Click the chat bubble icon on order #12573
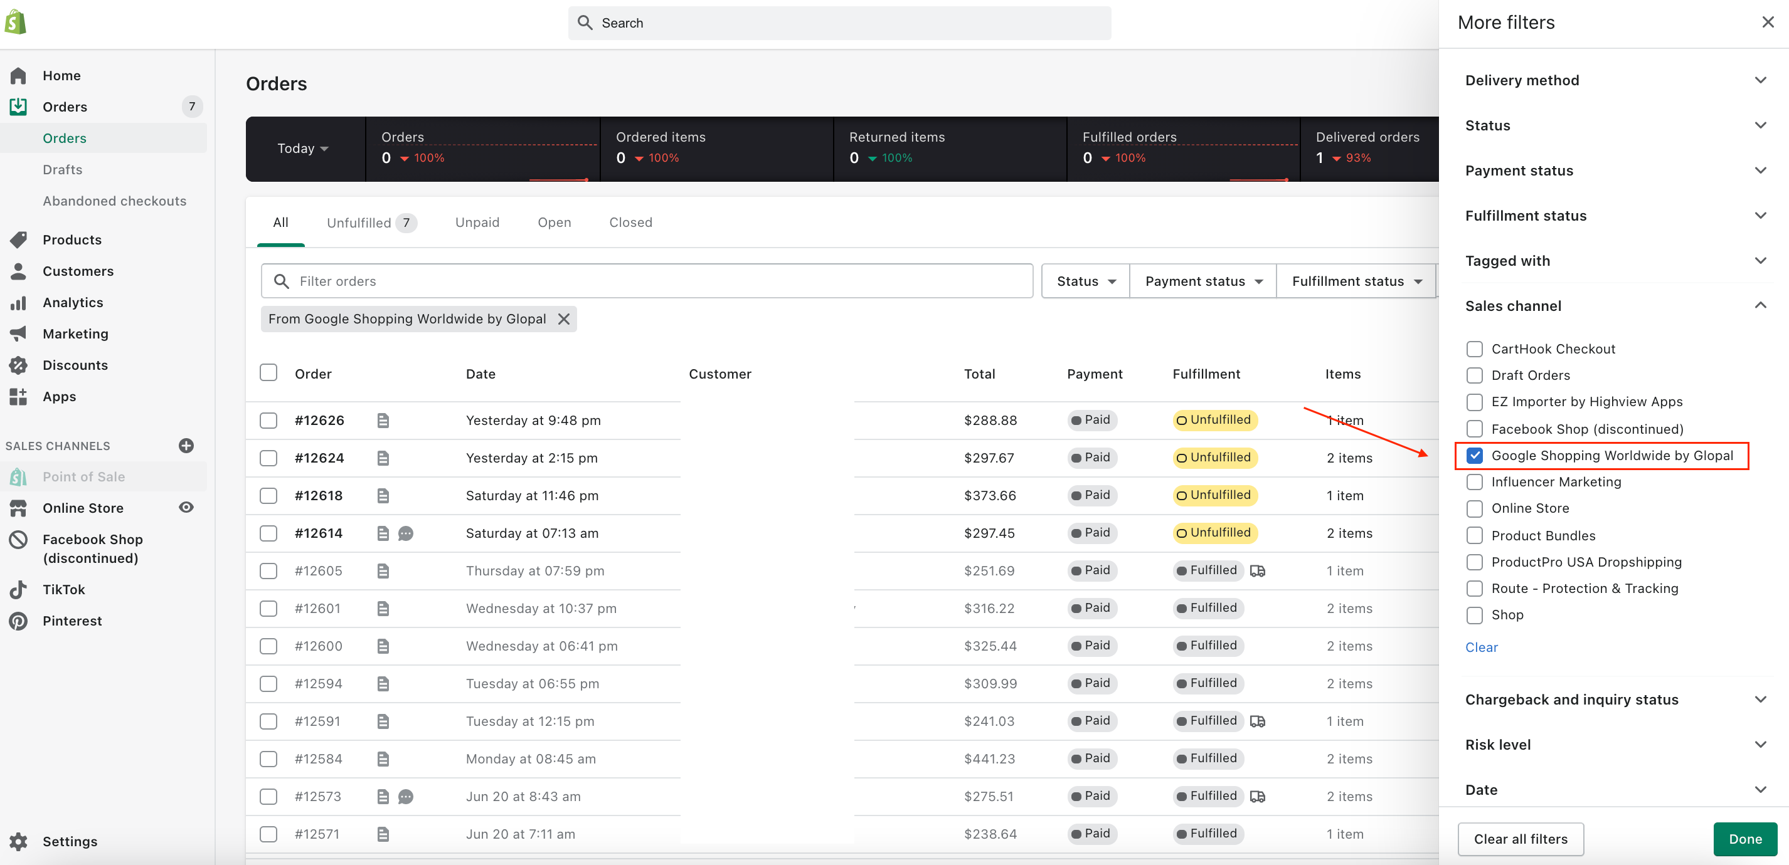The height and width of the screenshot is (865, 1789). point(406,796)
